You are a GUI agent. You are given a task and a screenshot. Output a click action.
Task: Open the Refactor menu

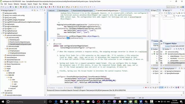click(x=16, y=4)
